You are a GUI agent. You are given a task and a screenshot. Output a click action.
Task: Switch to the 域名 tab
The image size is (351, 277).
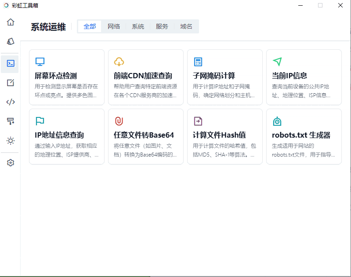186,26
